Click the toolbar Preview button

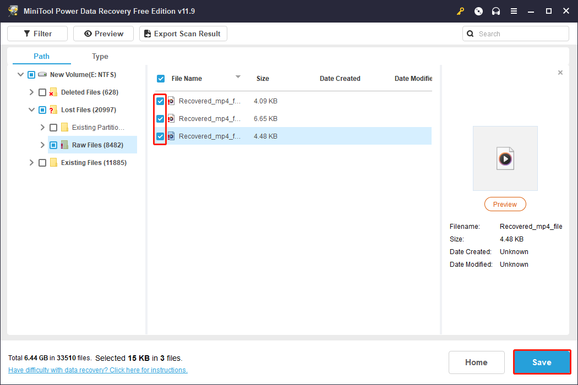coord(103,34)
